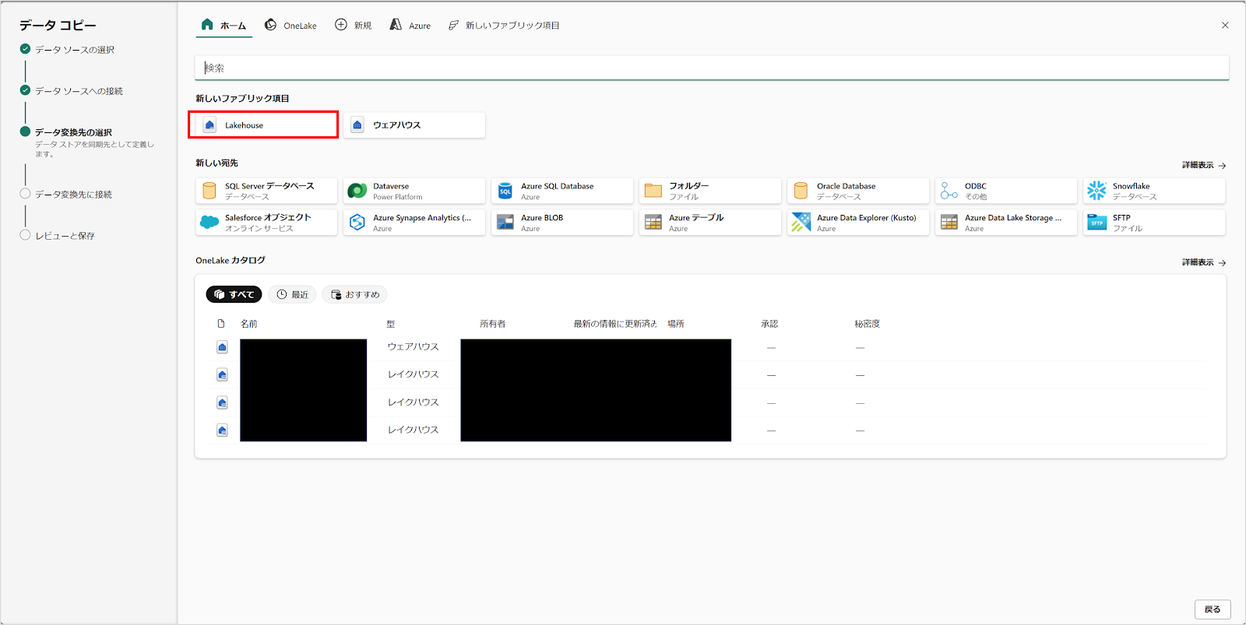Switch to the Azure tab

[x=410, y=25]
